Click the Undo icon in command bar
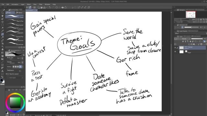Viewport: 207px width, 116px height. 50,7
